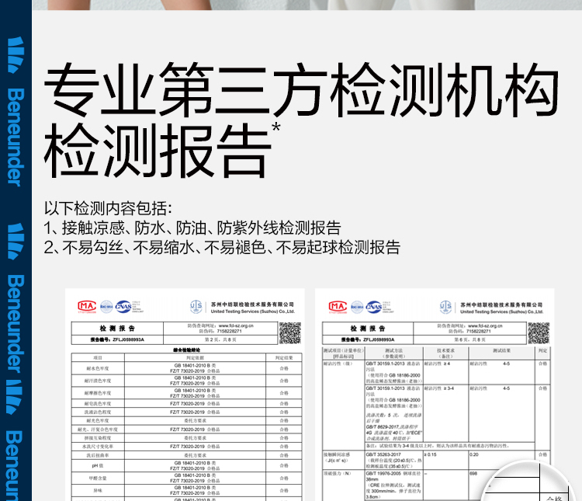This screenshot has height=501, width=582.
Task: Click 综合检验结论 table heading
Action: coord(187,350)
